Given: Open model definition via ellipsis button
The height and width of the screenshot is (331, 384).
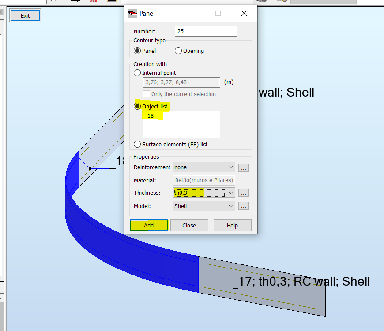Looking at the screenshot, I should pyautogui.click(x=243, y=206).
